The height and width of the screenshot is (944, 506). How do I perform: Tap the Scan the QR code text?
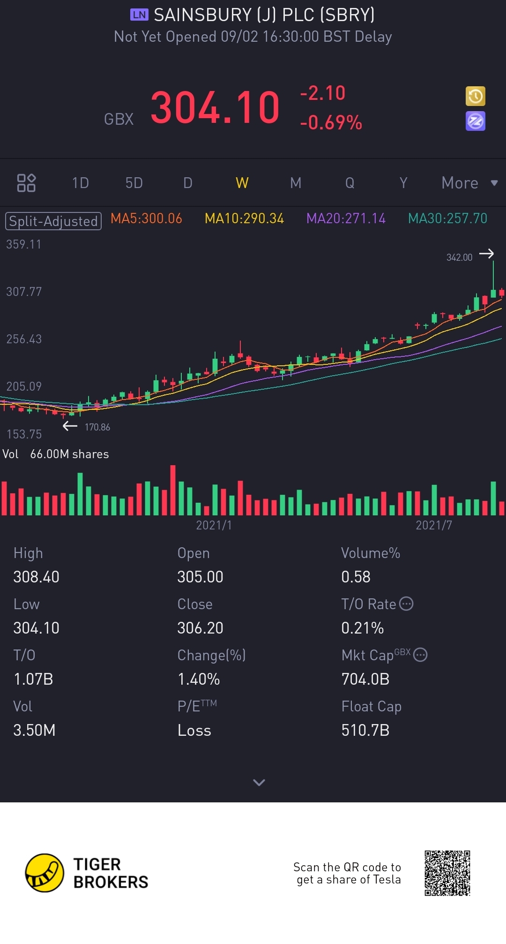tap(347, 873)
